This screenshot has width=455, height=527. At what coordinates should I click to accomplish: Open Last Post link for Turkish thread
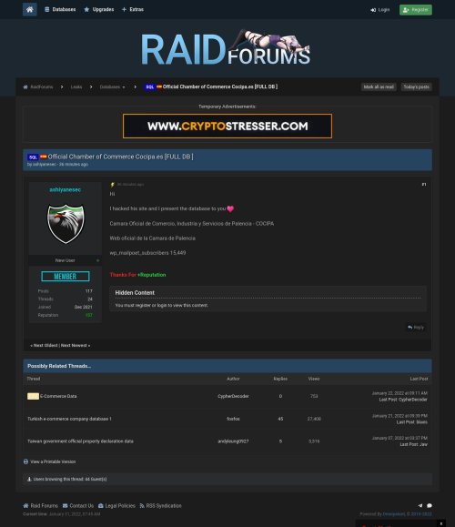405,422
